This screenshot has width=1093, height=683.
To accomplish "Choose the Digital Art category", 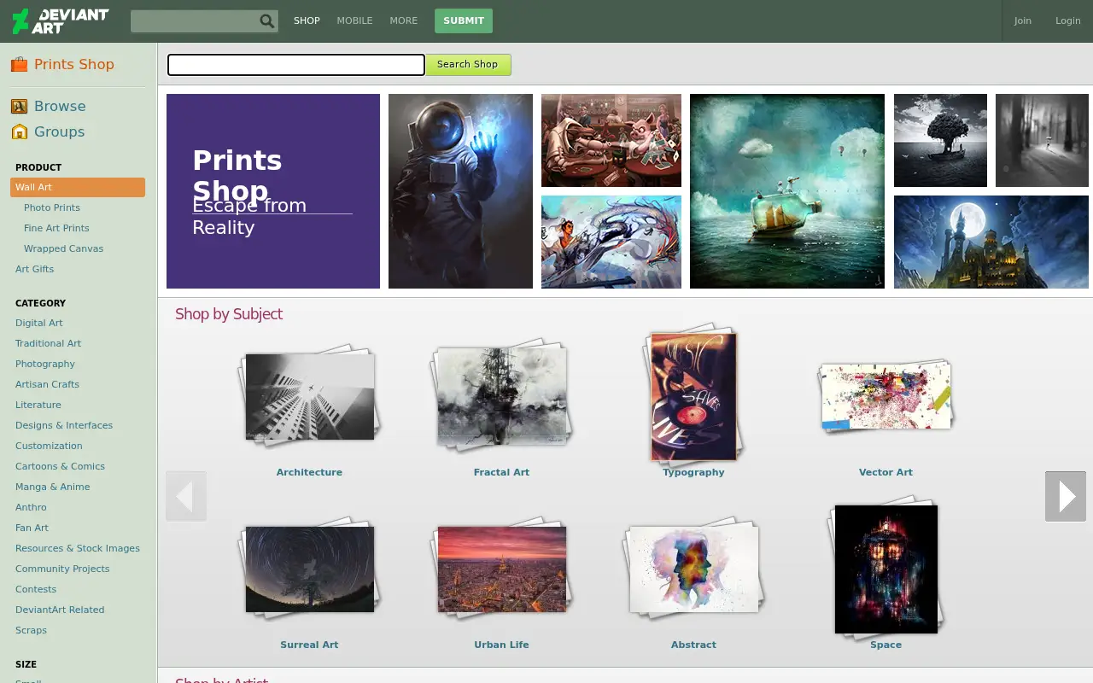I will 39,323.
